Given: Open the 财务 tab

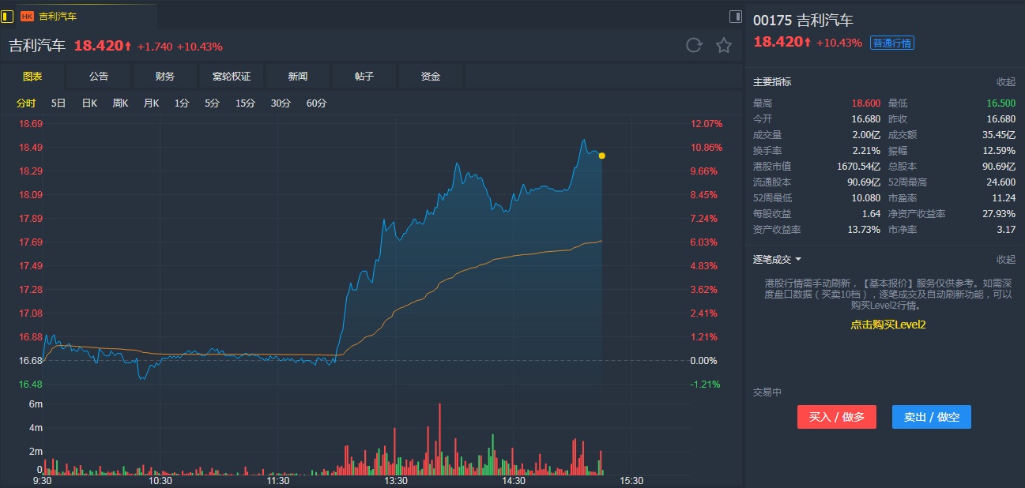Looking at the screenshot, I should tap(165, 77).
